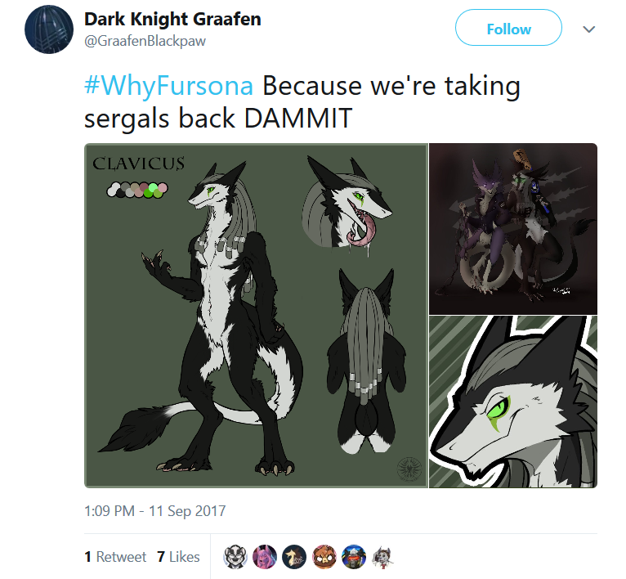
Task: Click the Dark Knight Graafen display name
Action: pos(172,19)
